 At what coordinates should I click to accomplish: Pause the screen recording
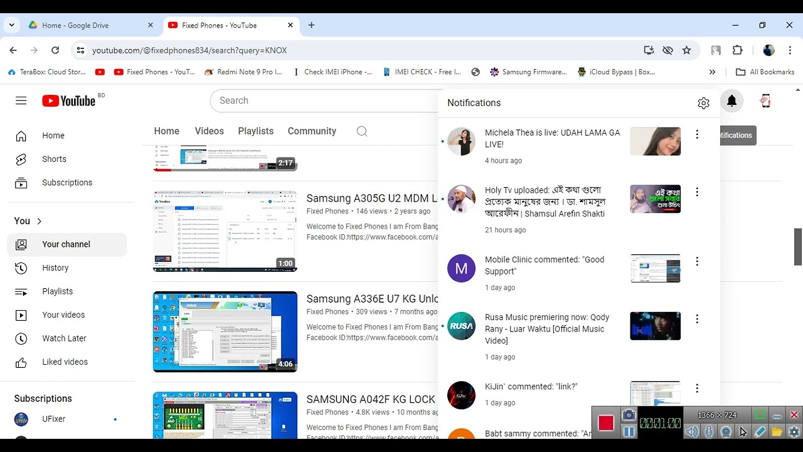pos(629,432)
